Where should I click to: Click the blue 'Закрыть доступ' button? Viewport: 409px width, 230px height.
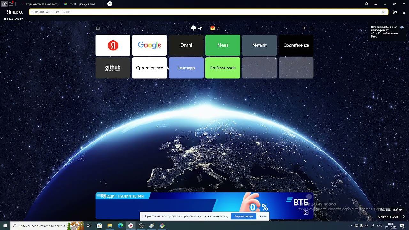[x=243, y=216]
